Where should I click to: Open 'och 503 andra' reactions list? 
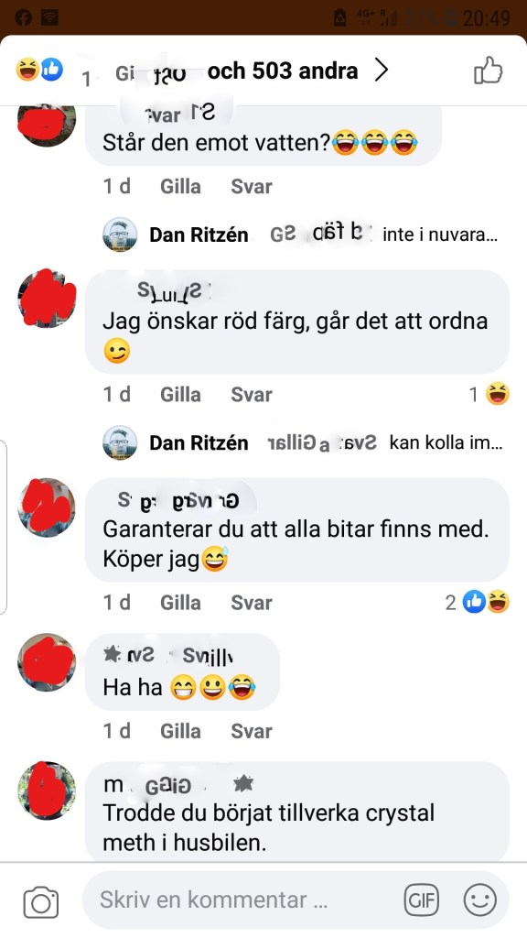(283, 71)
